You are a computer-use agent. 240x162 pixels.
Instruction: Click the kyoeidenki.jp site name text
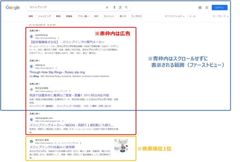(x=41, y=35)
